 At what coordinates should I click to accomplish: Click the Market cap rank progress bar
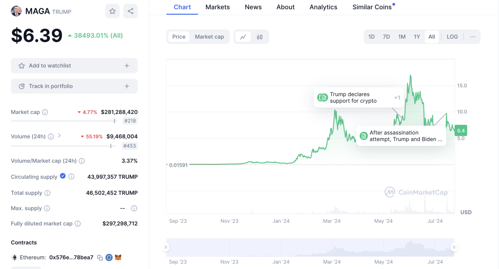click(63, 121)
